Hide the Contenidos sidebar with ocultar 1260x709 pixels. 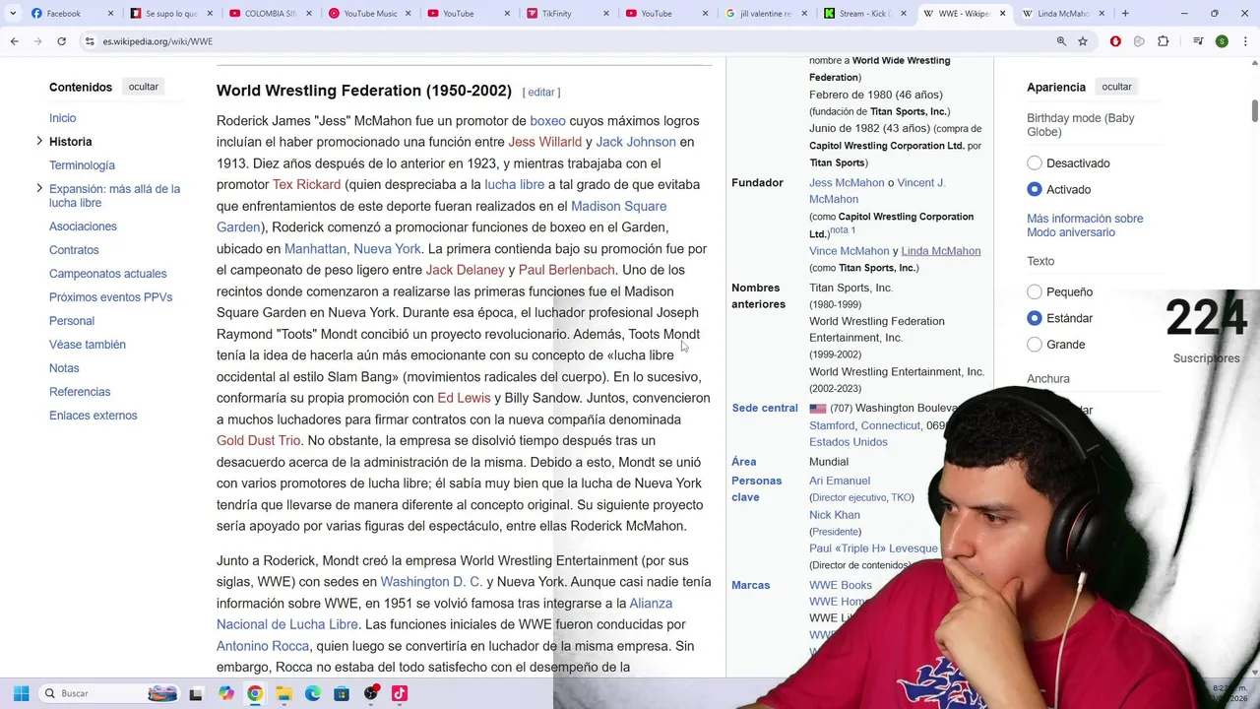143,87
